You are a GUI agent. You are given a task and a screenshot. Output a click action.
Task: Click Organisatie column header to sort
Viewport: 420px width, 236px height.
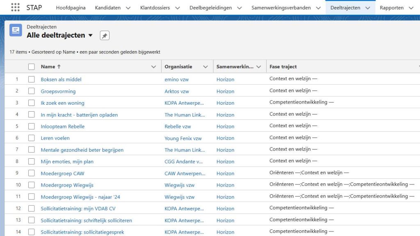point(178,67)
